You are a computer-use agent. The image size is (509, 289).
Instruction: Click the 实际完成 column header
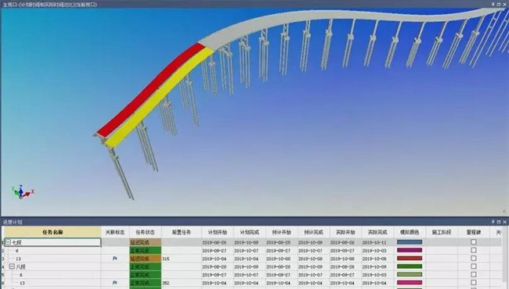point(377,232)
